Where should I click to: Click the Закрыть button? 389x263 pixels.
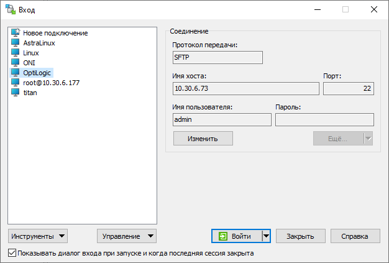[300, 236]
